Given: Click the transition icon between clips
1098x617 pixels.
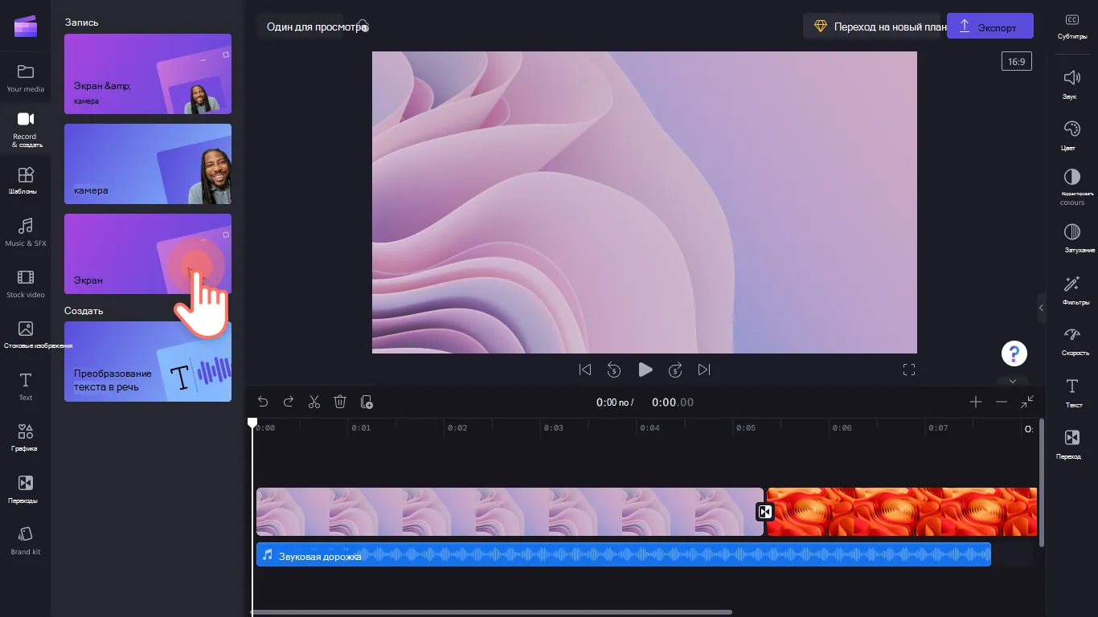Looking at the screenshot, I should click(765, 512).
